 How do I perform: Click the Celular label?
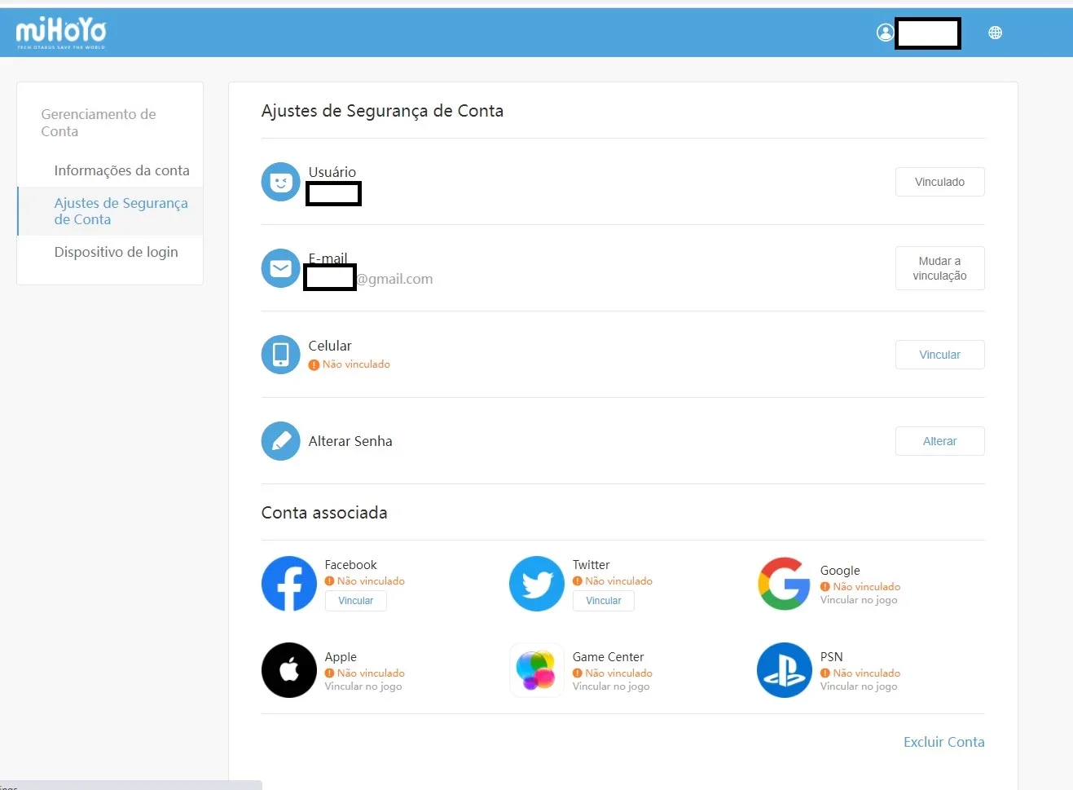[x=330, y=346]
